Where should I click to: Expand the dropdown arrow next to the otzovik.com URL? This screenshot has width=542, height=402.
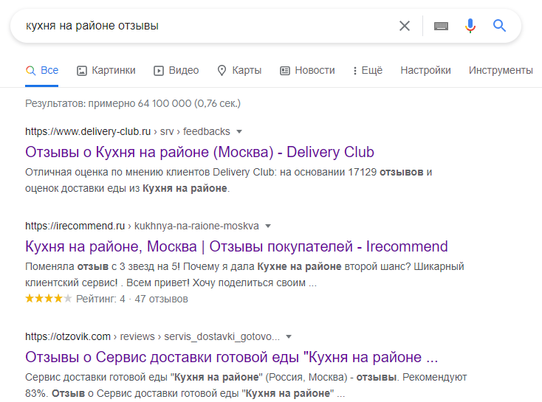pyautogui.click(x=289, y=337)
